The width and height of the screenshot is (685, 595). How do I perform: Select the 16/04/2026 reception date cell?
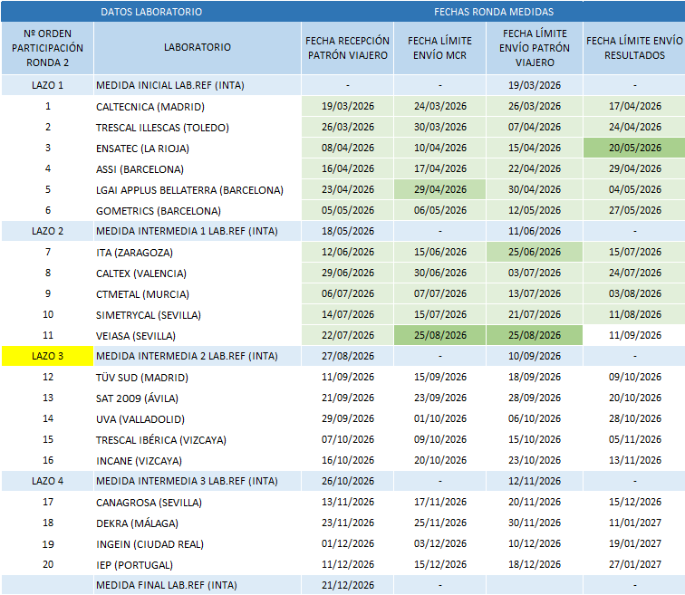coord(348,168)
